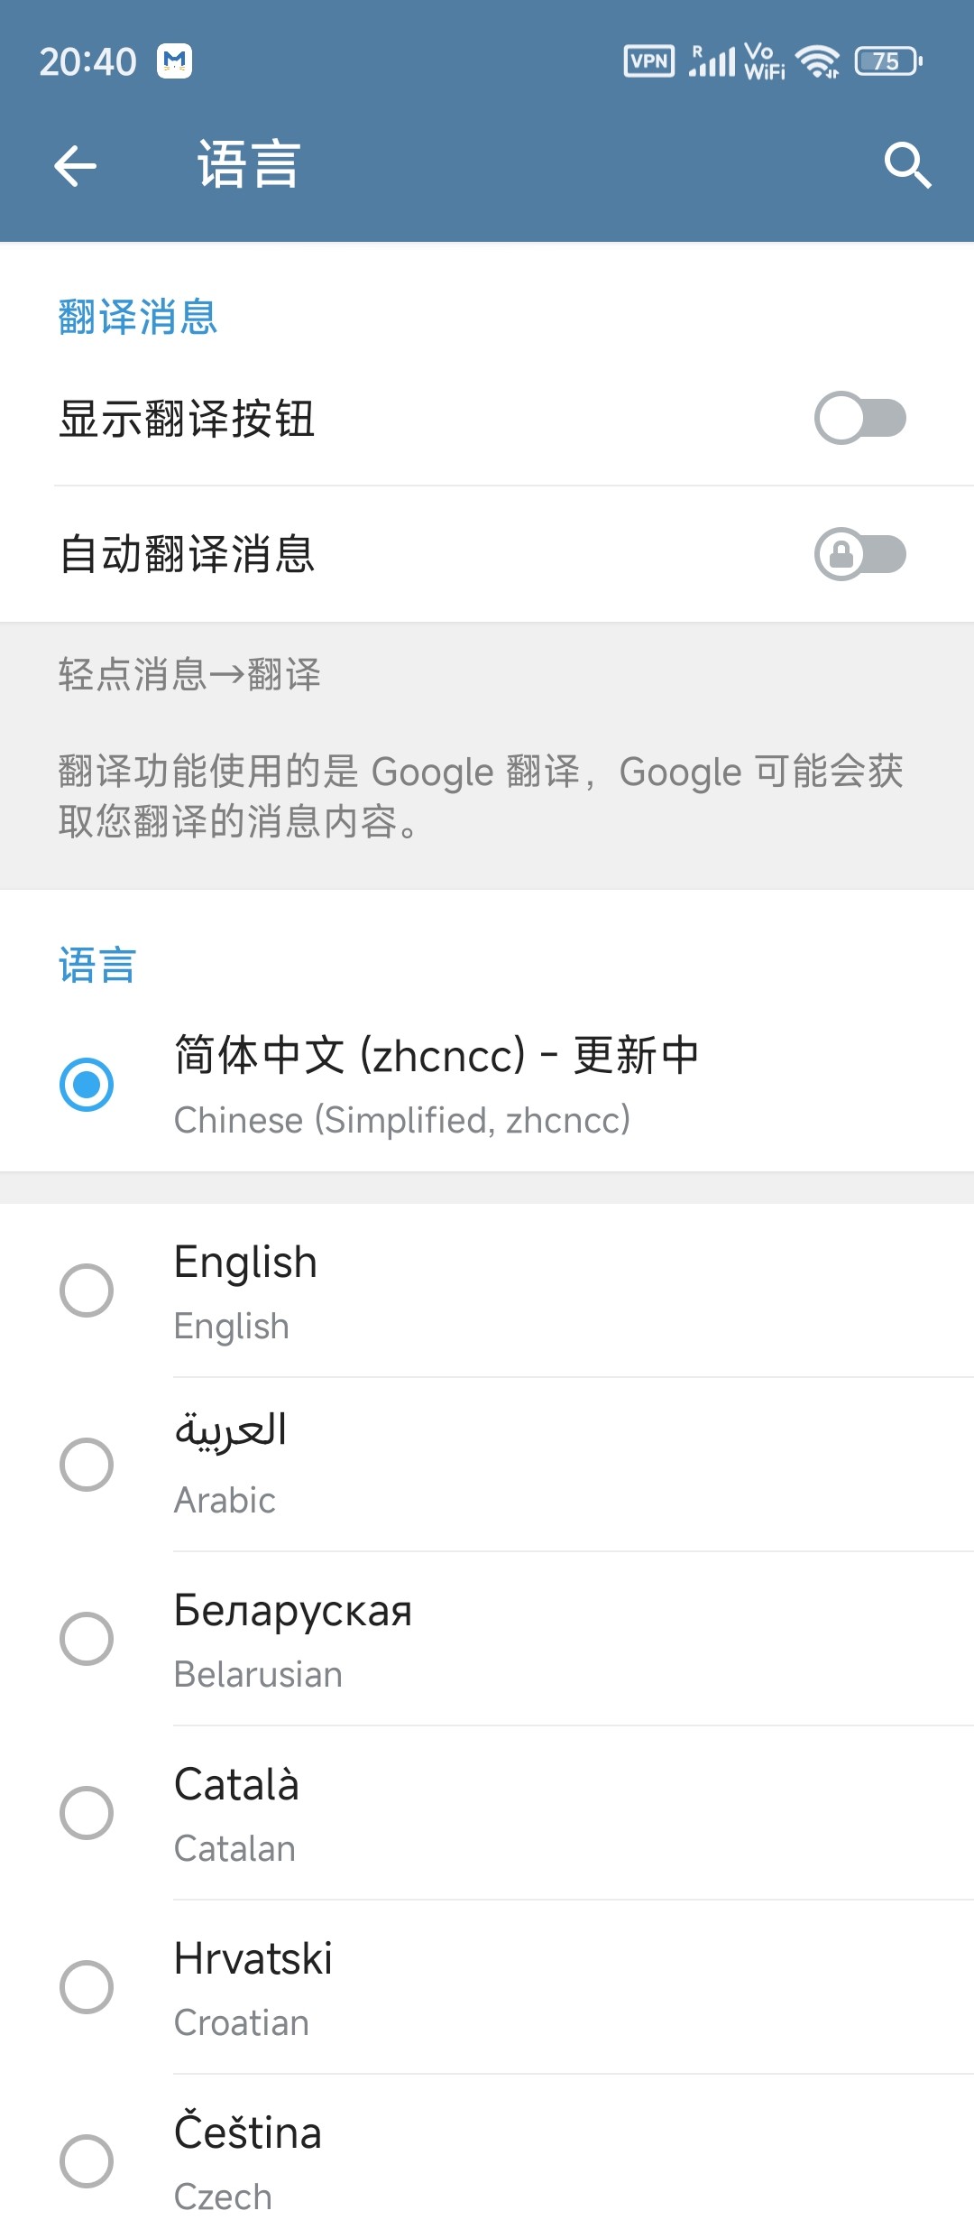974x2220 pixels.
Task: Select the English radio button
Action: 87,1290
